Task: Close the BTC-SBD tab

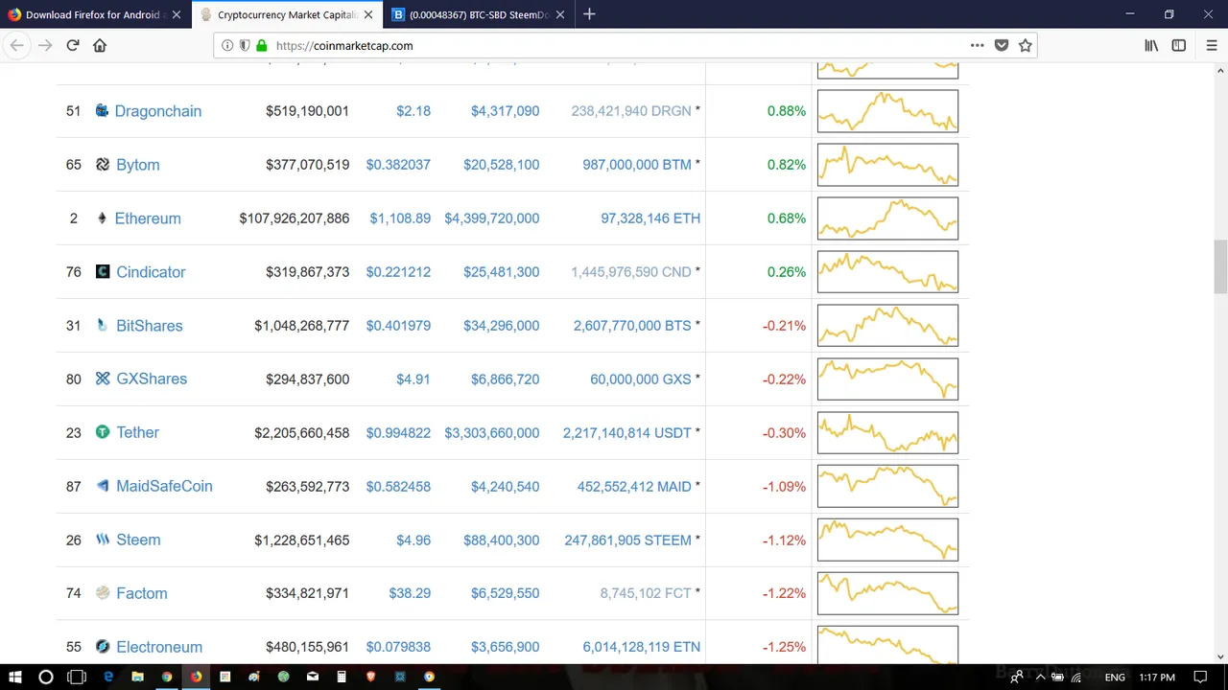Action: coord(560,14)
